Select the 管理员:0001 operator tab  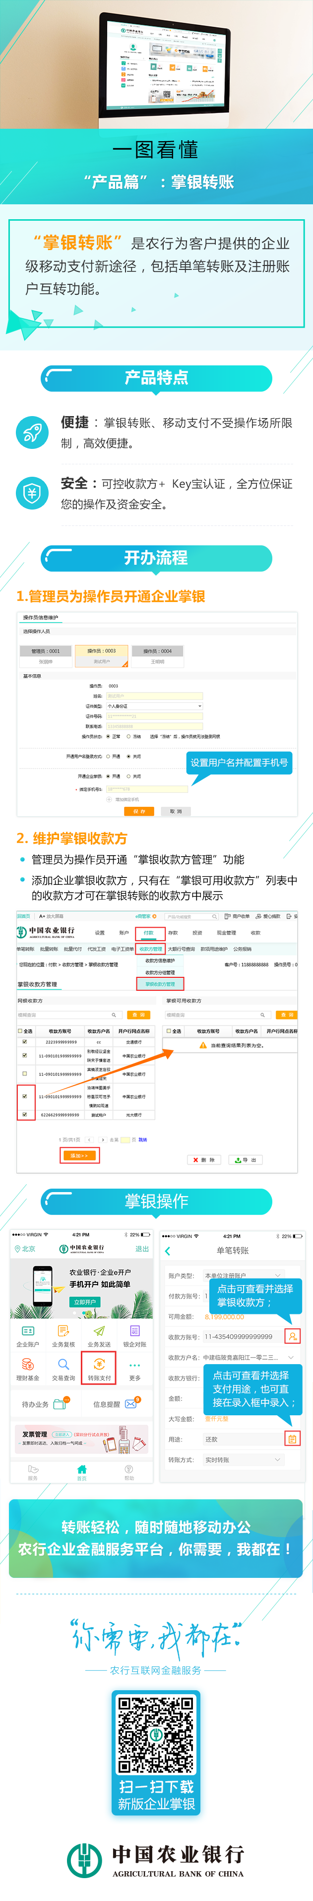(46, 655)
